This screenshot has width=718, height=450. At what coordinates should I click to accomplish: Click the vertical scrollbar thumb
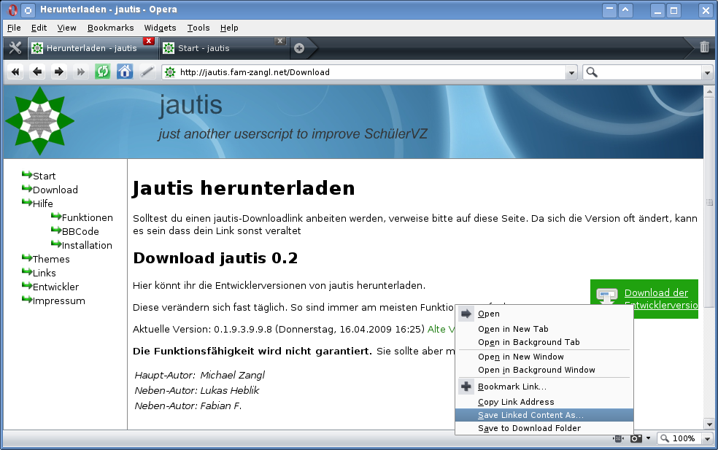[x=709, y=202]
